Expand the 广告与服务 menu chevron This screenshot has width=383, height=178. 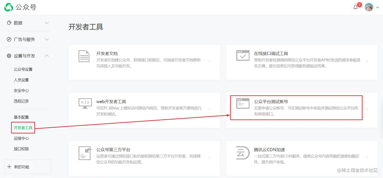pos(47,39)
